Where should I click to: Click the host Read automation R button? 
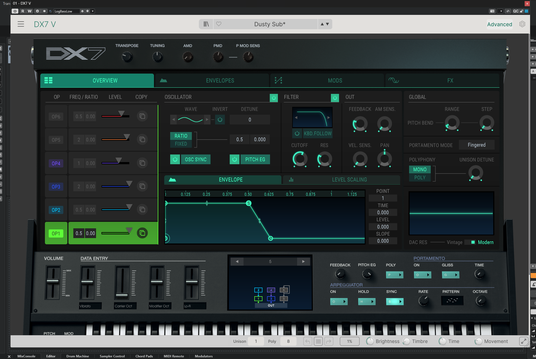point(23,11)
